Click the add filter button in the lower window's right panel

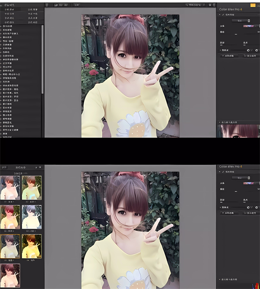pyautogui.click(x=230, y=213)
